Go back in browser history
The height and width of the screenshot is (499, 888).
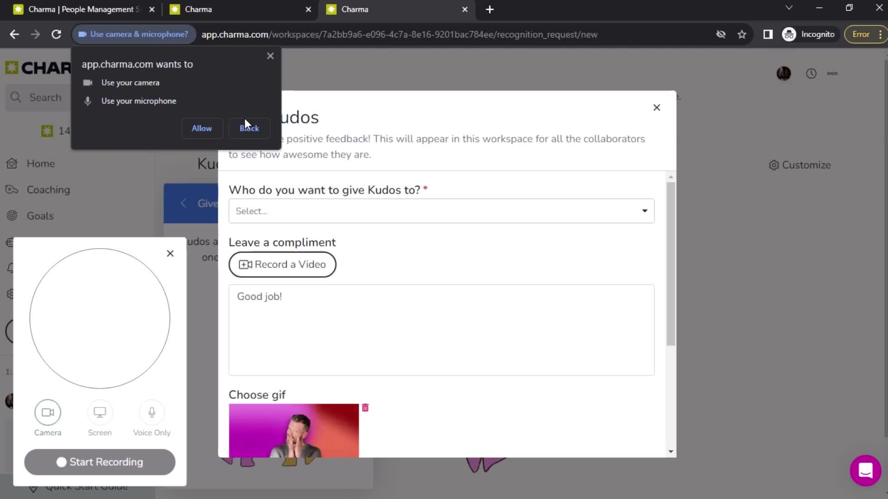14,34
